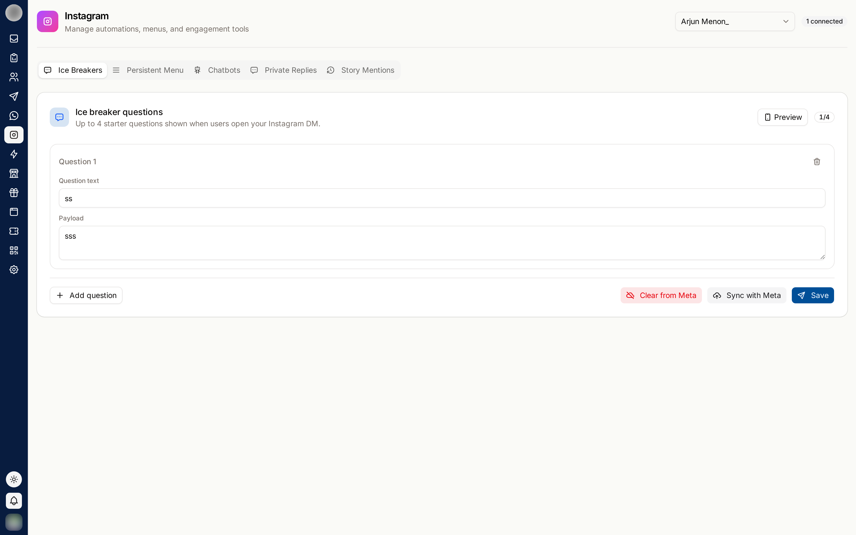This screenshot has width=856, height=535.
Task: Click Sync with Meta
Action: click(746, 295)
